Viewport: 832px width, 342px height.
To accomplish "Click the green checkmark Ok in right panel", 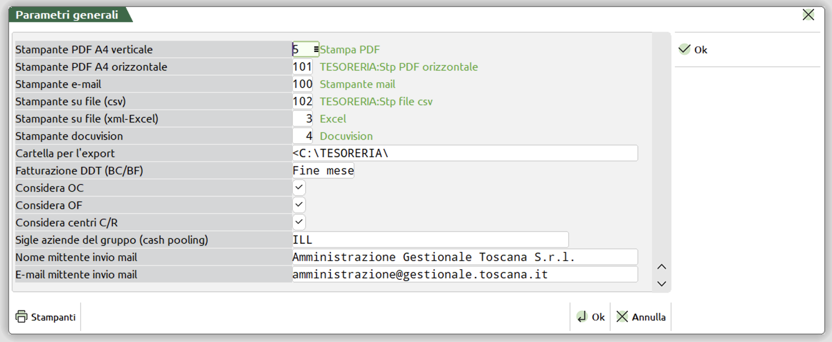I will 685,49.
